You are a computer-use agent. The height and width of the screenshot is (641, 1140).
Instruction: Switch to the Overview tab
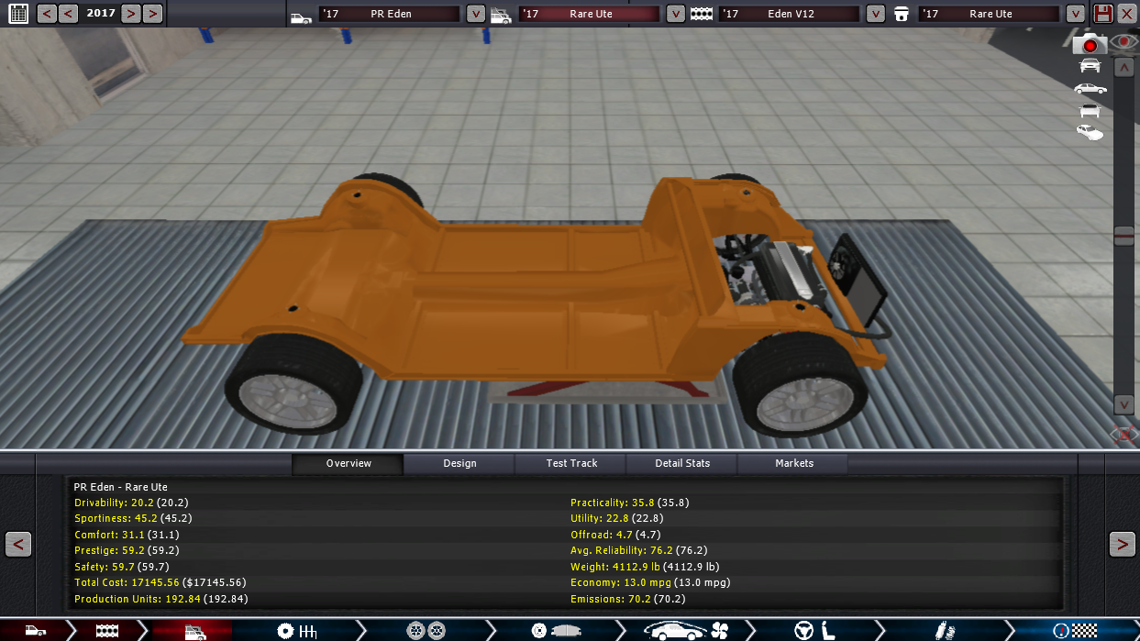click(349, 463)
